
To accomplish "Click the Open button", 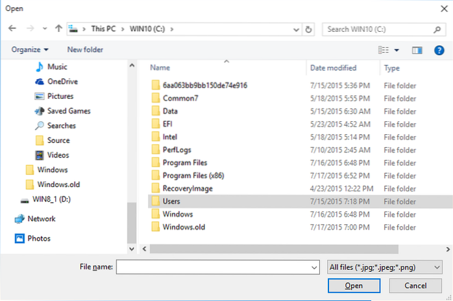I will point(354,285).
